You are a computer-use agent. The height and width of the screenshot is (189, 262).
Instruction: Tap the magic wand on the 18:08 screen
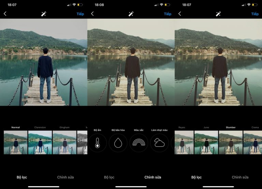(131, 14)
